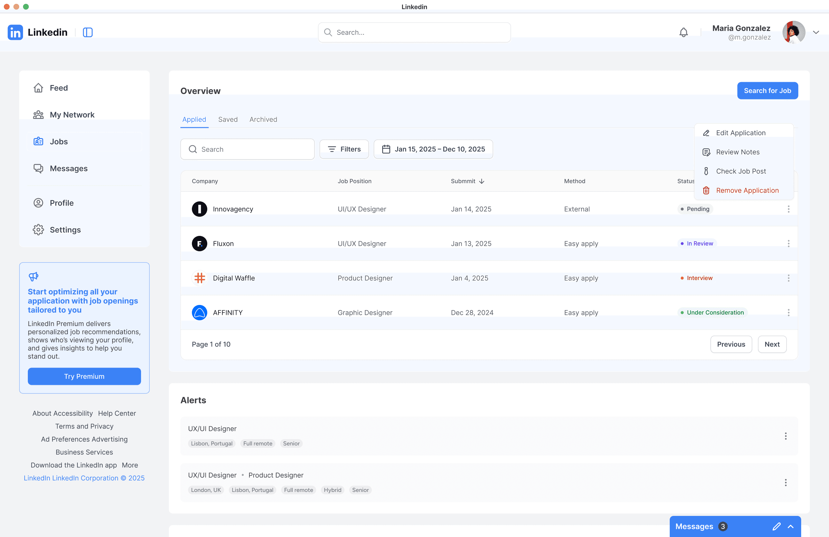Click the Search for Job button
The width and height of the screenshot is (829, 537).
(x=767, y=91)
